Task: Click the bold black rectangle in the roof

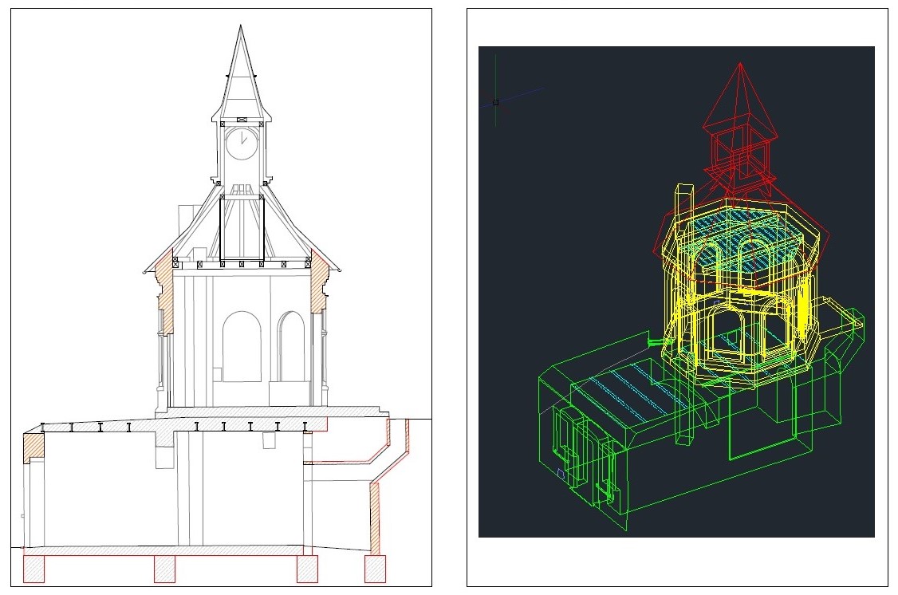Action: [242, 228]
